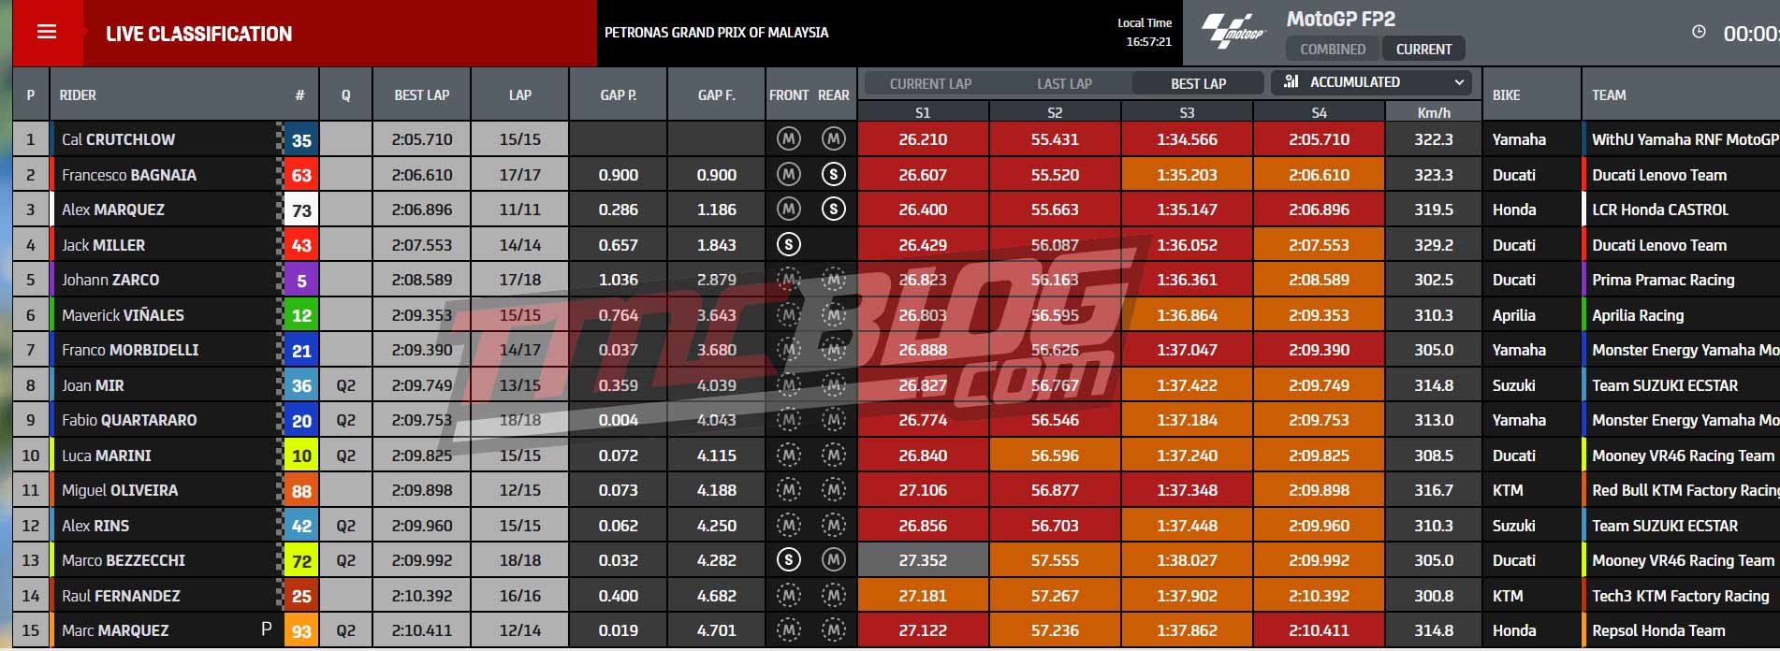Screen dimensions: 1780x651
Task: Click rider number badge 63
Action: pyautogui.click(x=301, y=175)
